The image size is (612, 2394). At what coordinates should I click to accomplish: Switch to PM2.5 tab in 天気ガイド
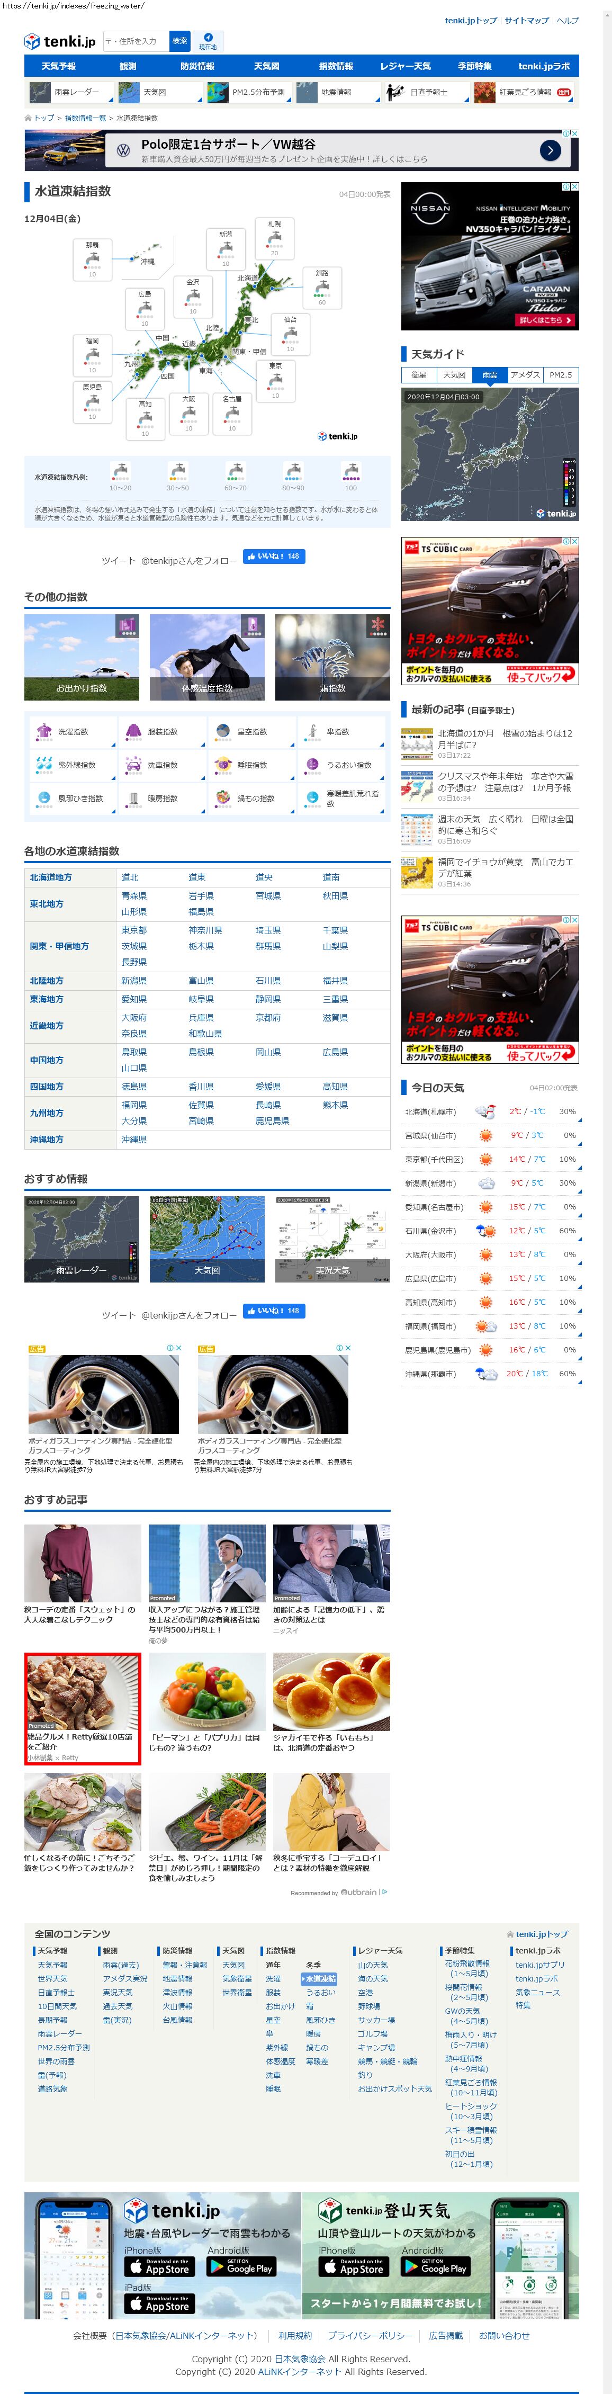[560, 374]
